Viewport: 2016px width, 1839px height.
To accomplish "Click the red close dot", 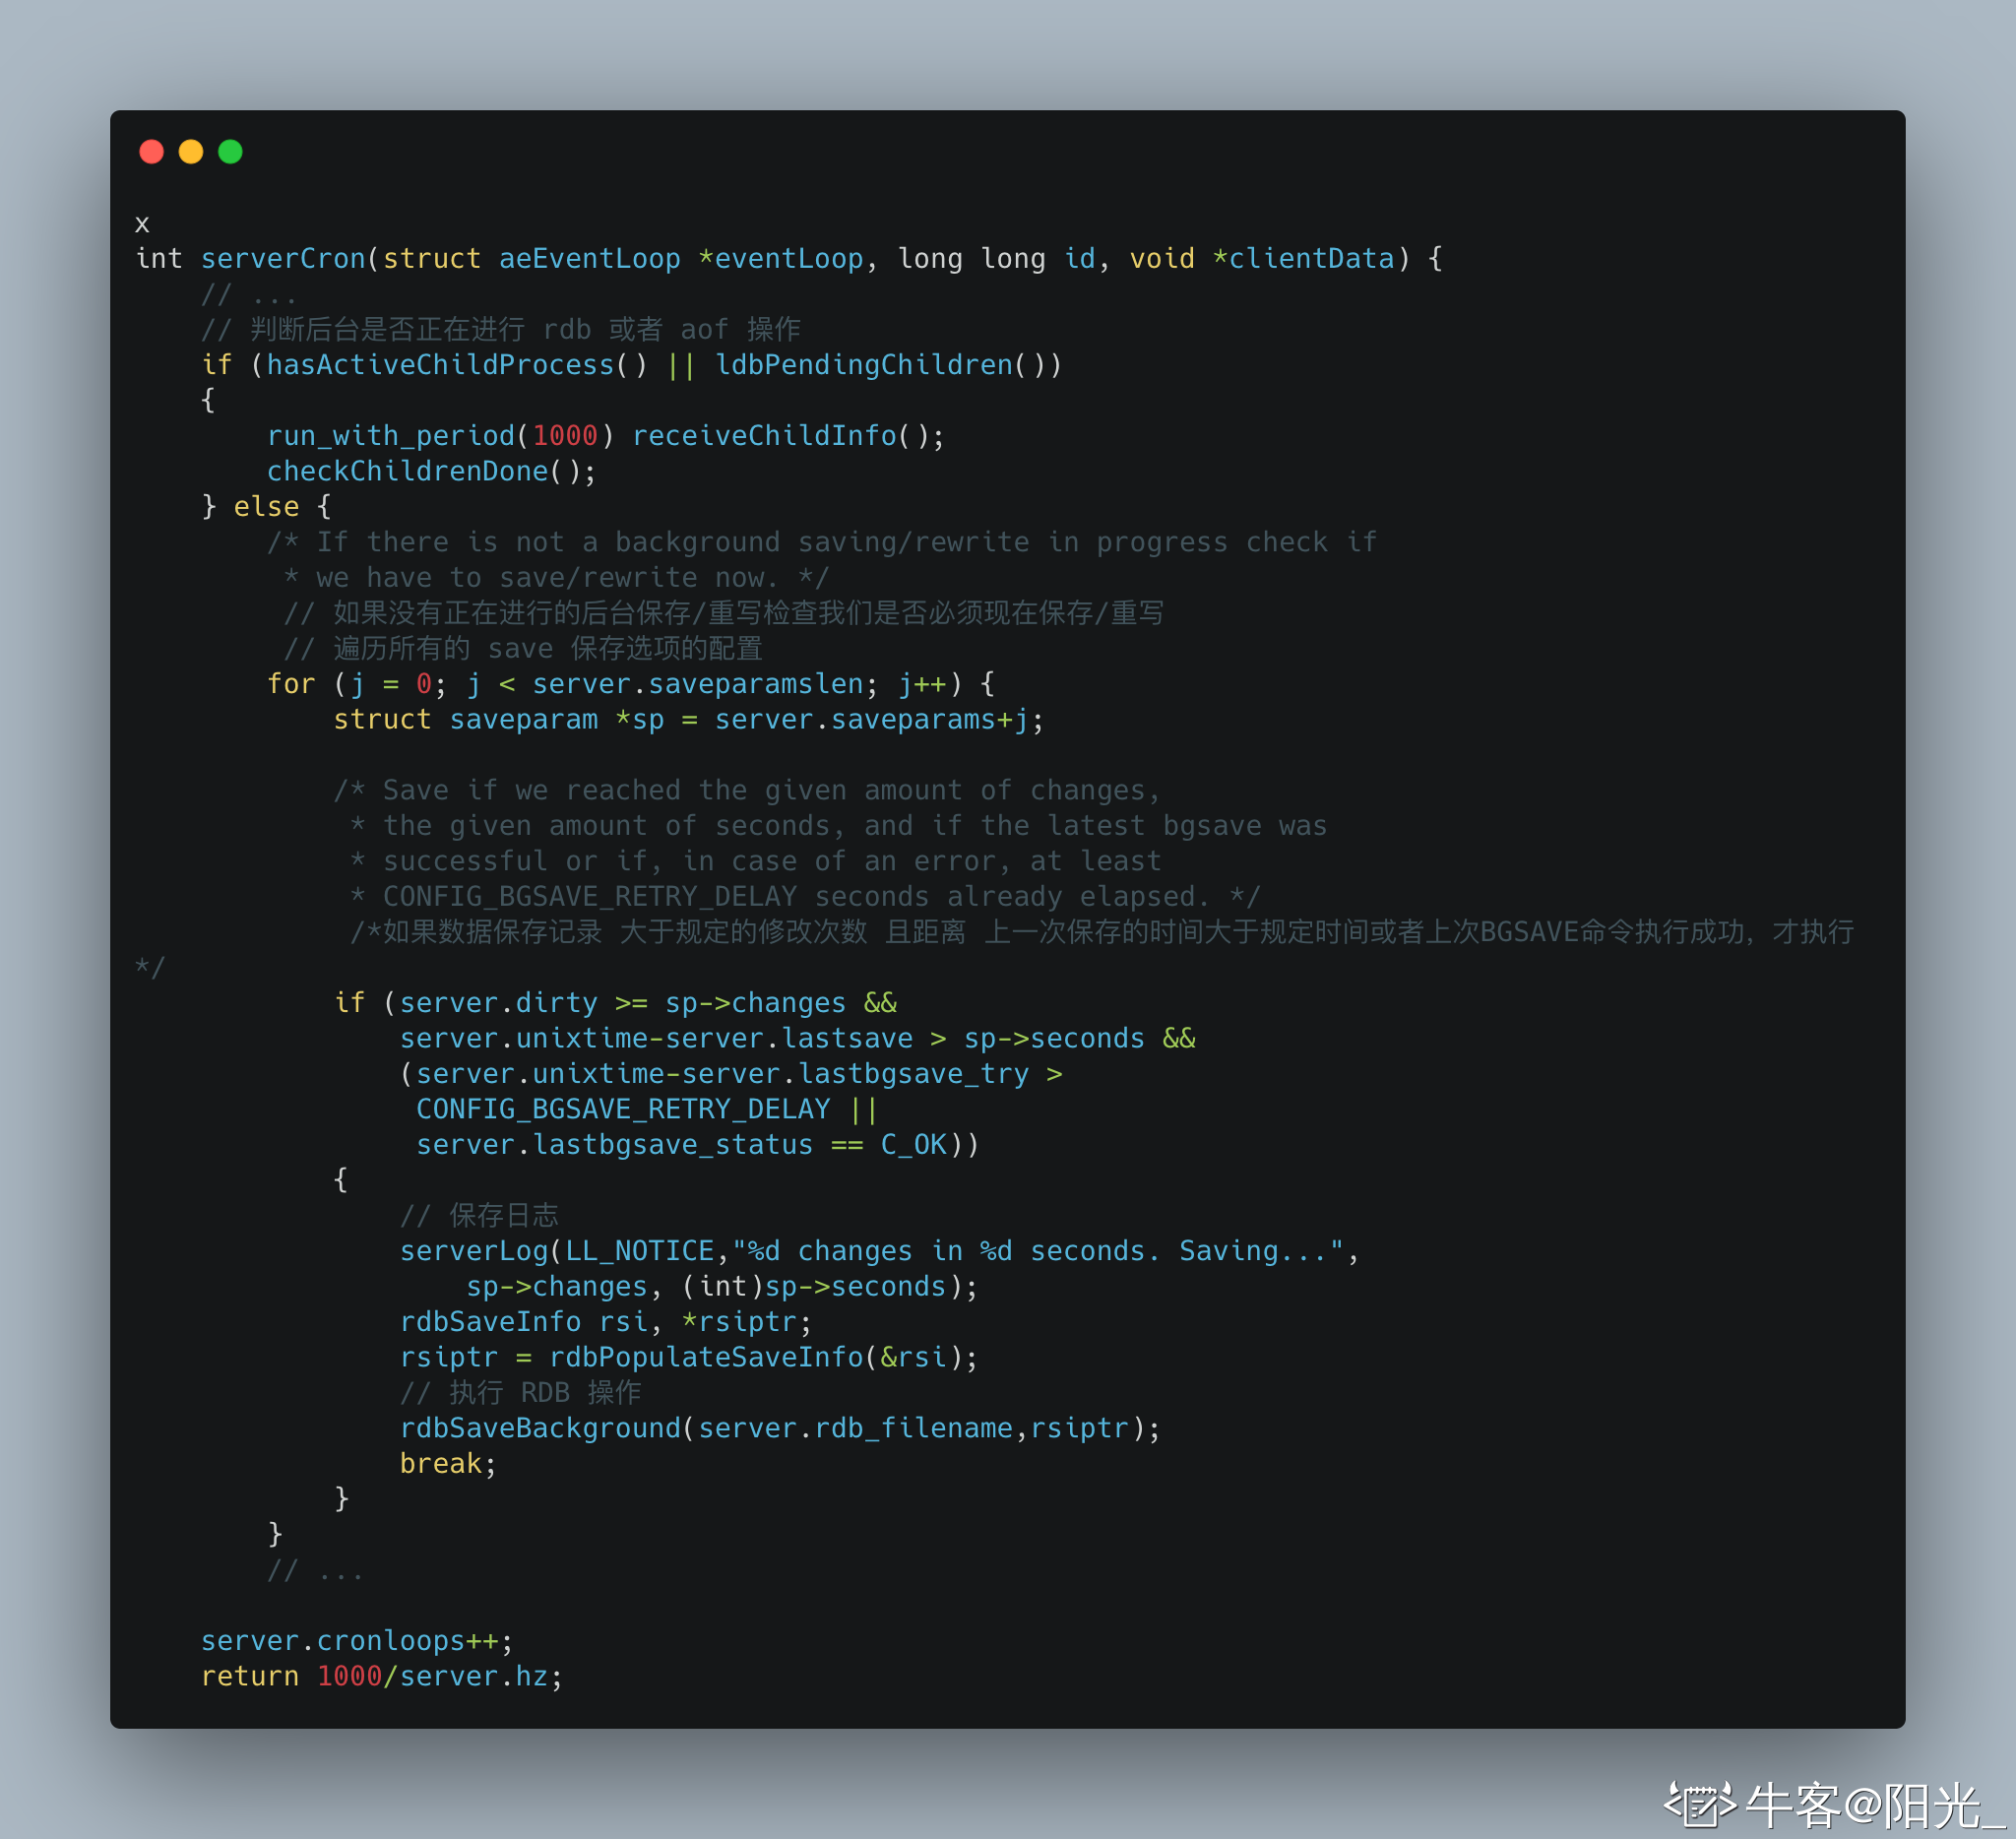I will click(x=151, y=151).
